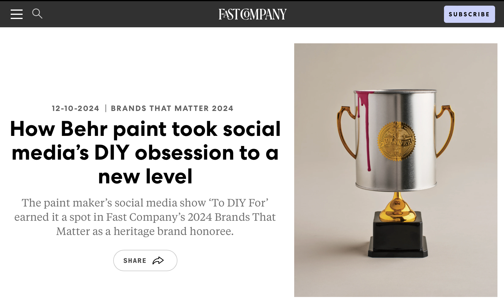Click the article subheading paragraph

[x=145, y=217]
